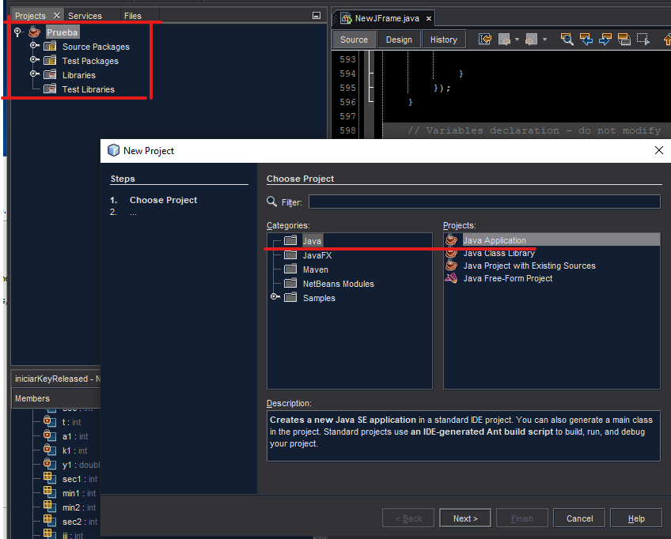Image resolution: width=671 pixels, height=539 pixels.
Task: Click the Find Next Occurrence icon
Action: coord(605,40)
